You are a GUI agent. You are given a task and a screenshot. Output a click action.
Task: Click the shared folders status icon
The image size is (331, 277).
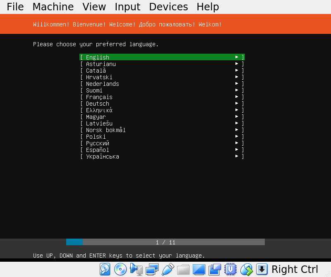tap(183, 269)
